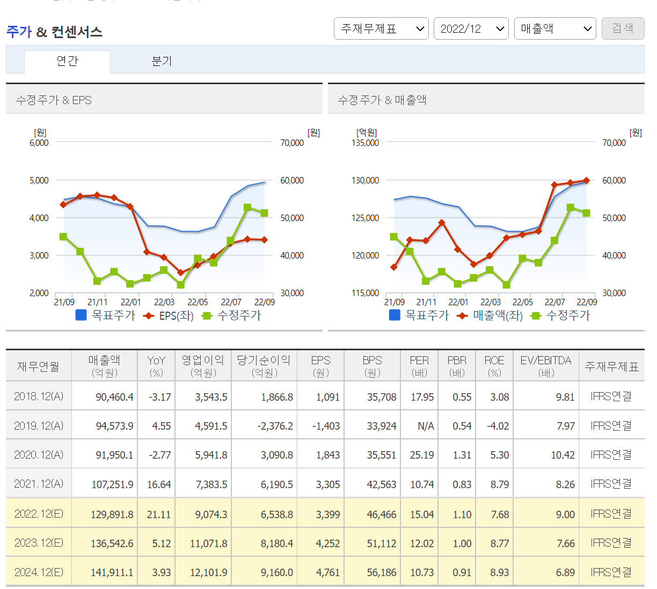The width and height of the screenshot is (657, 589).
Task: Switch to the 분기 tab
Action: (162, 61)
